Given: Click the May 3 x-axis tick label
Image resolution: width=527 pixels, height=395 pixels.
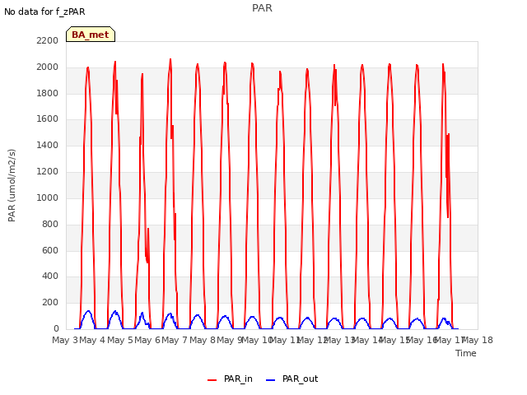Looking at the screenshot, I should (x=65, y=340).
